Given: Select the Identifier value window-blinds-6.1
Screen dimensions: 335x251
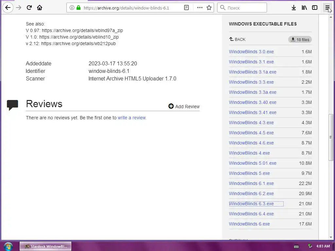Looking at the screenshot, I should click(109, 71).
